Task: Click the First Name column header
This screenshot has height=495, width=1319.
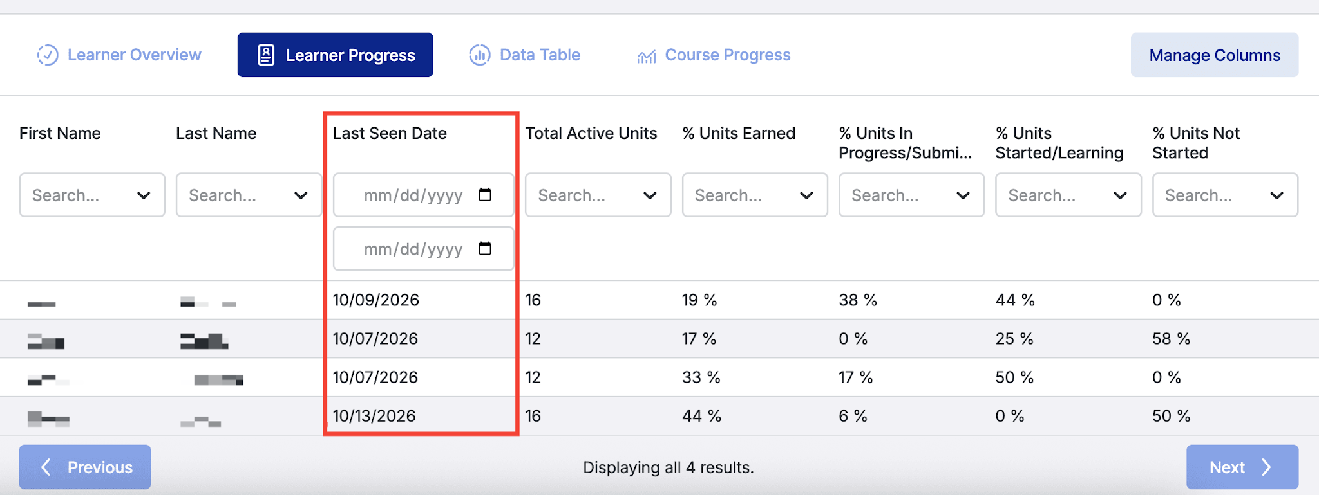Action: (60, 133)
